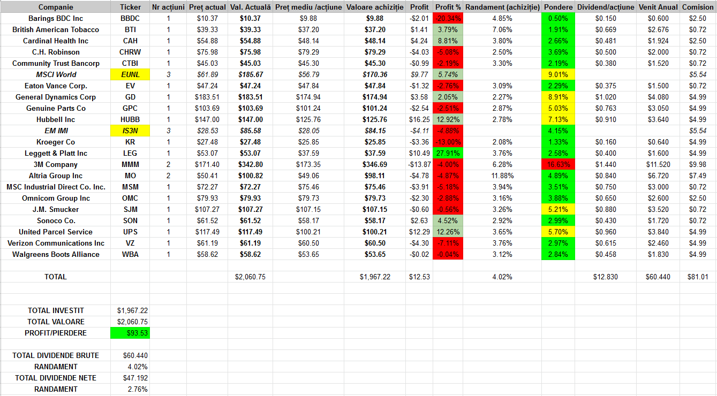
Task: Click the Altria Group Inc cell
Action: click(x=56, y=176)
